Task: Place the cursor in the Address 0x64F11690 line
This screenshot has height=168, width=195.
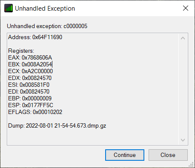Action: [x=35, y=37]
